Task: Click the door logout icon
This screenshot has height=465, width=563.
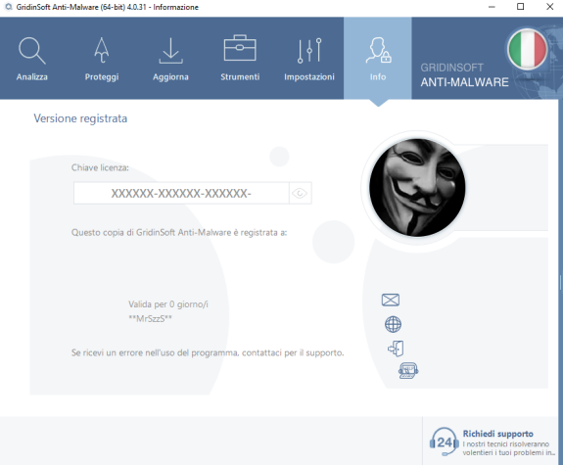Action: (396, 349)
